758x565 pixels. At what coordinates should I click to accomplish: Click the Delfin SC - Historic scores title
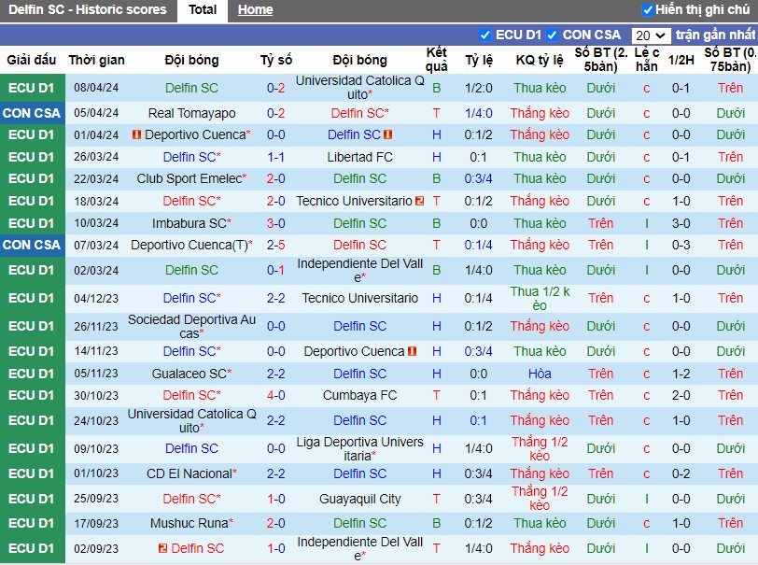click(x=88, y=9)
